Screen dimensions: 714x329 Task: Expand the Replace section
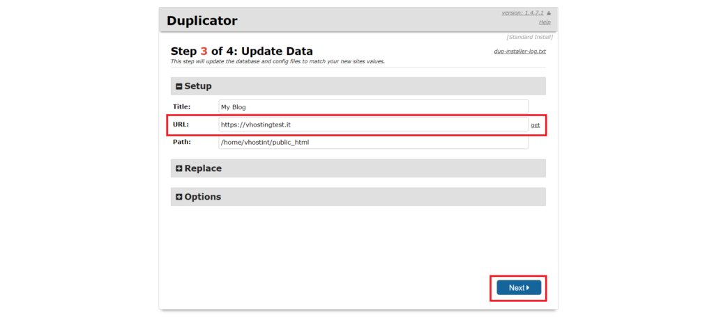pos(358,168)
